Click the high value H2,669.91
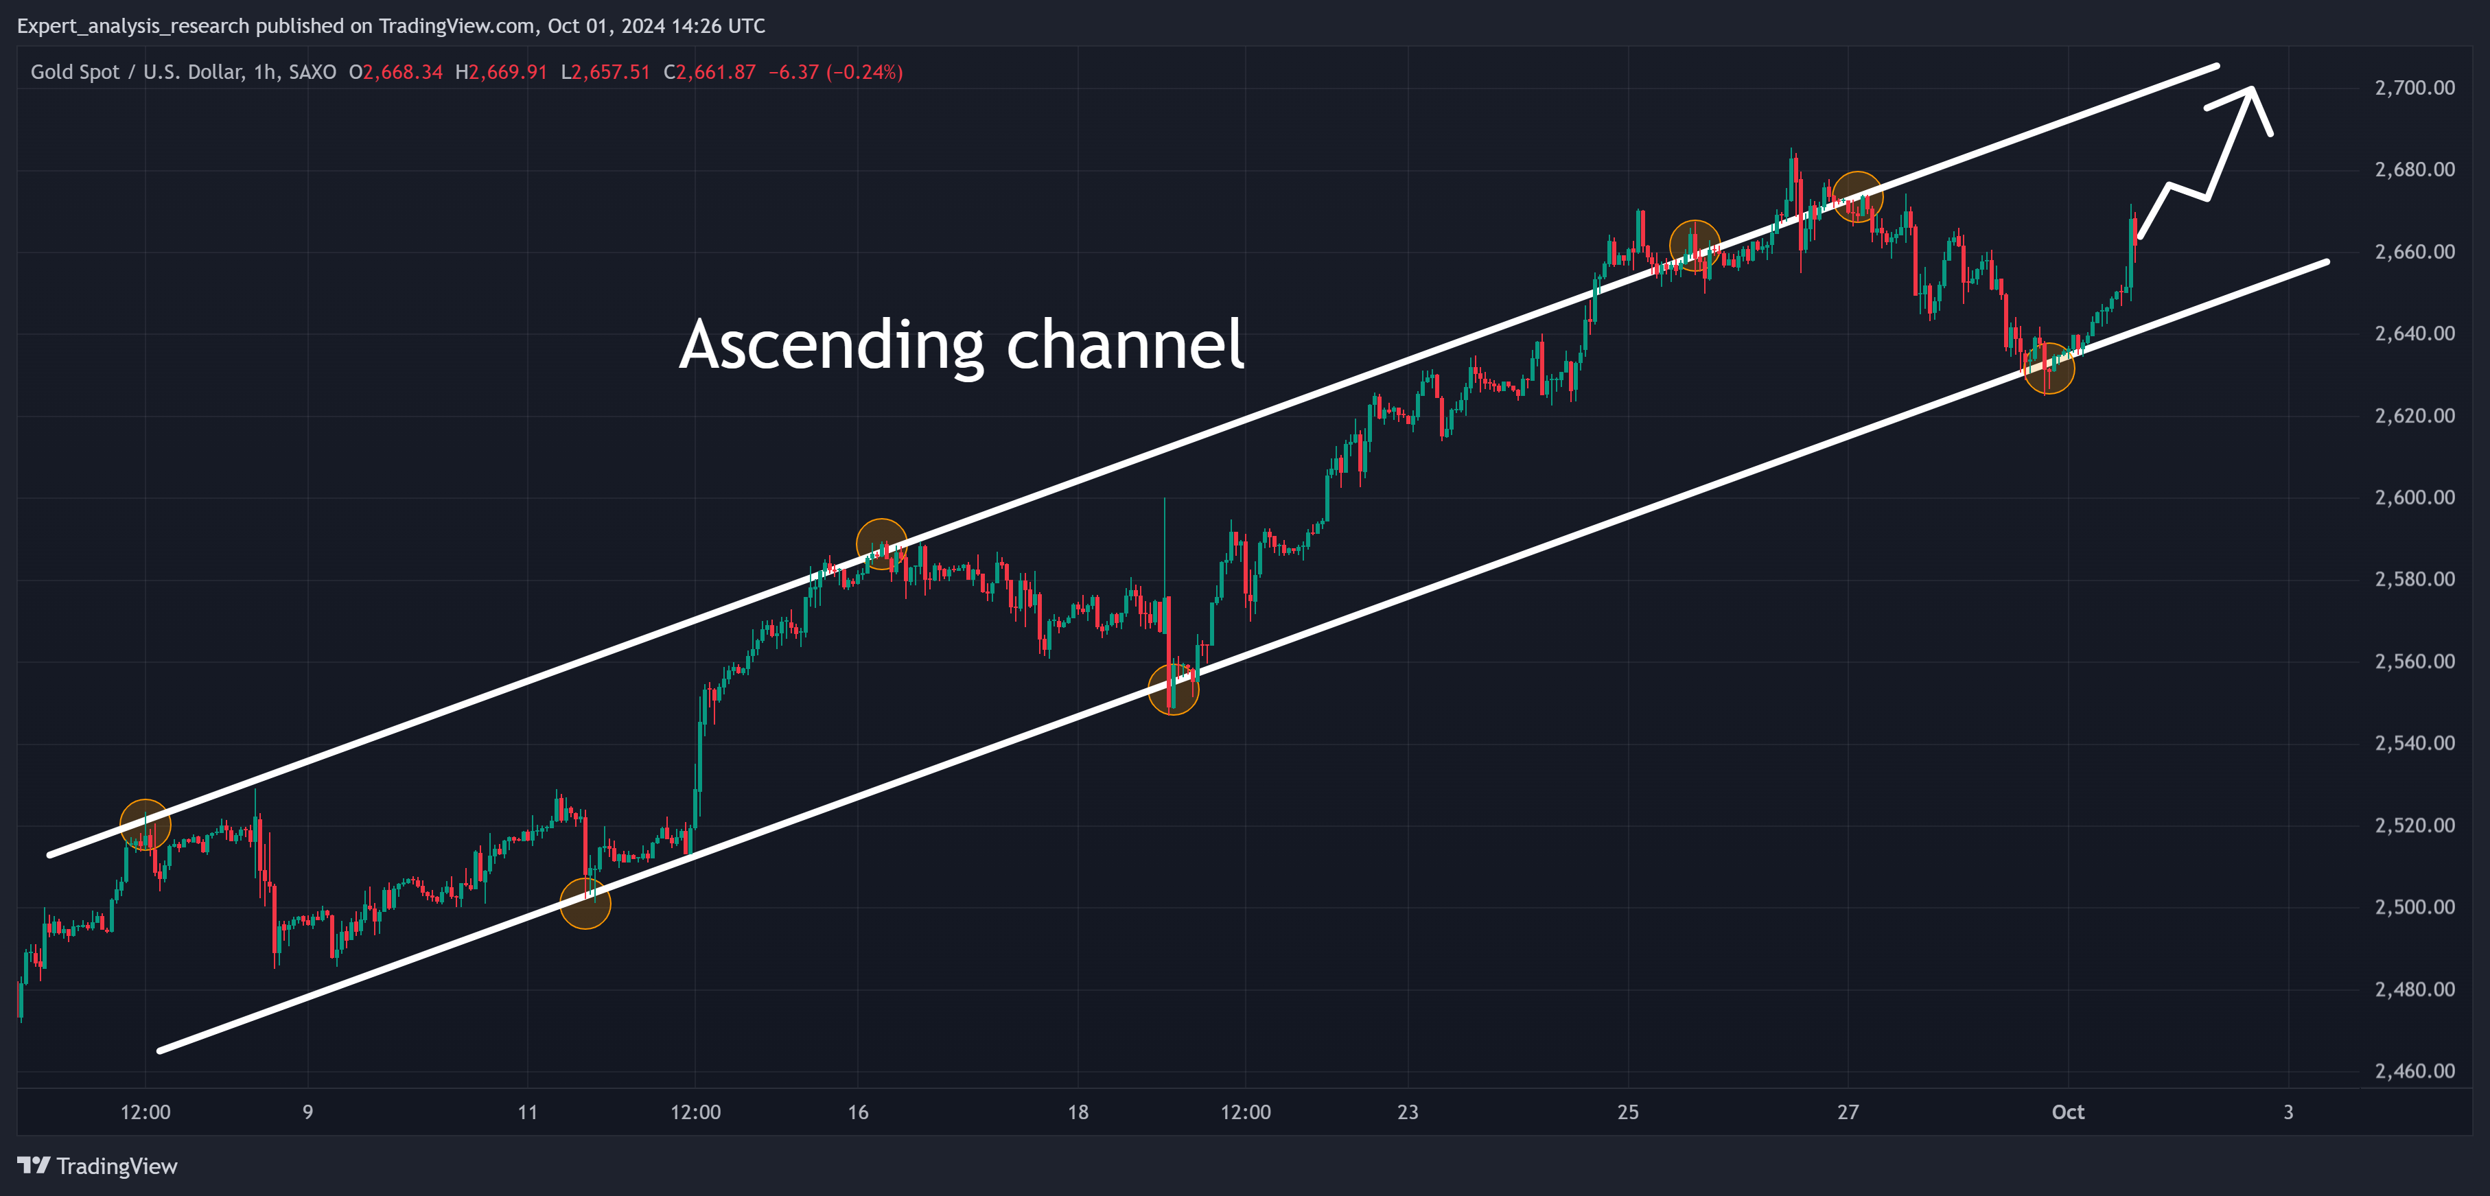Viewport: 2490px width, 1196px height. (x=502, y=73)
